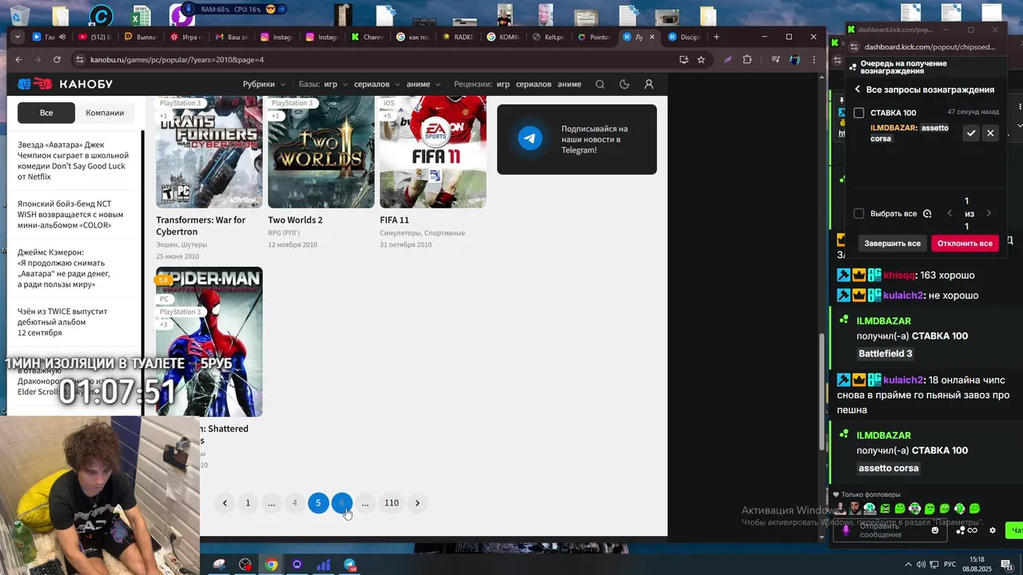This screenshot has width=1023, height=575.
Task: Click 'Отклонить все' button
Action: tap(965, 243)
